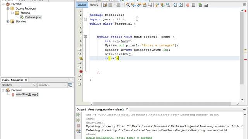Stop the running build in Output panel

(78, 126)
